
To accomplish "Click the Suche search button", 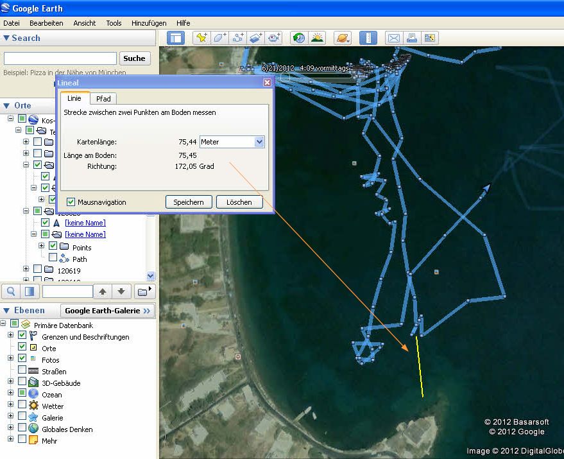I will [x=134, y=58].
